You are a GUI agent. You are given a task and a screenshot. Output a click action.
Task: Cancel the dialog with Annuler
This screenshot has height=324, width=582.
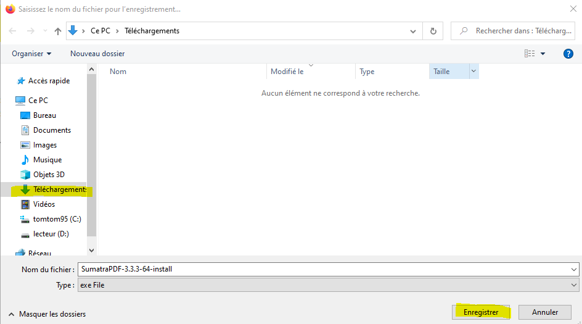coord(545,312)
